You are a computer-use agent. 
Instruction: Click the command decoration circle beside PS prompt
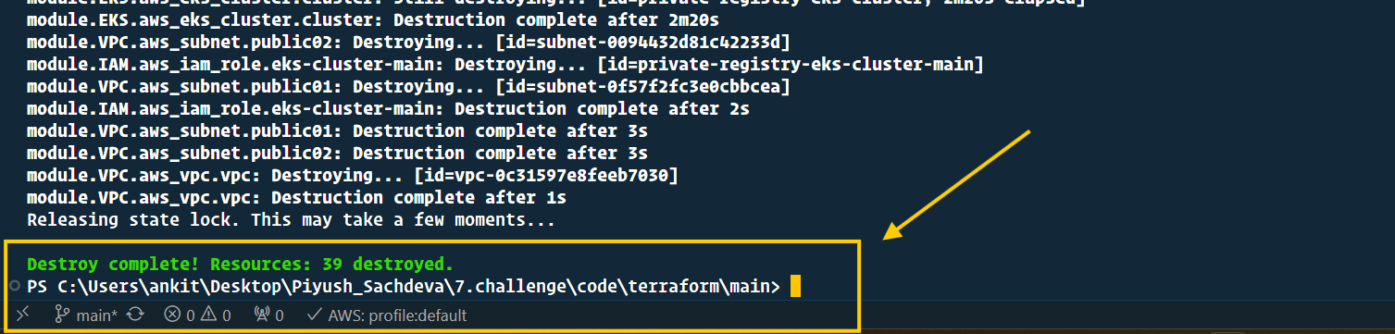pyautogui.click(x=15, y=286)
